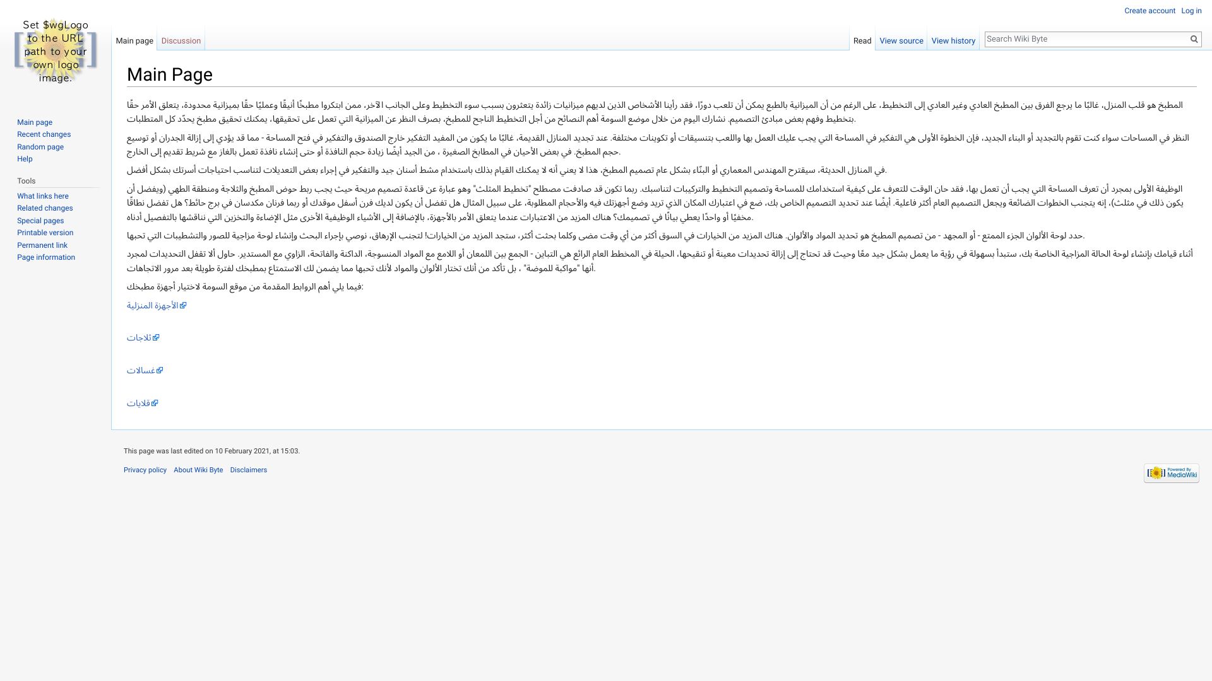
Task: Click the Log in link
Action: point(1191,11)
